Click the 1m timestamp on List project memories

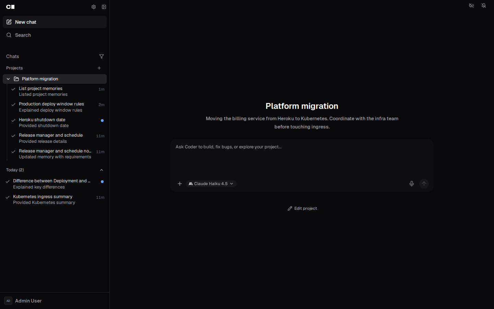coord(102,89)
